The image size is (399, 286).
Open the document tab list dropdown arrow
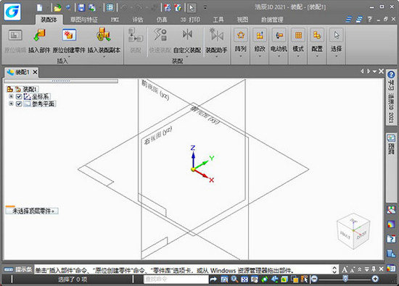tap(374, 72)
